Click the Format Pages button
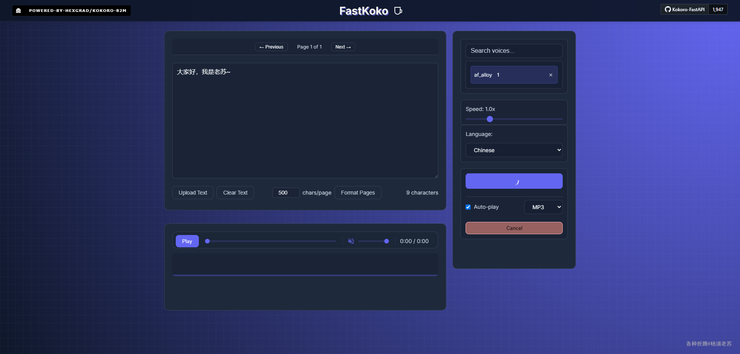740x354 pixels. coord(358,193)
